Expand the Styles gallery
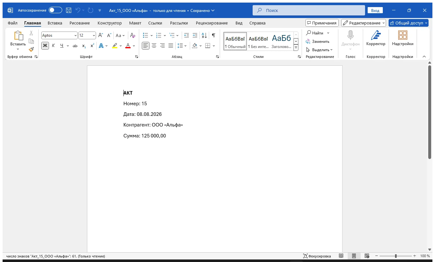The height and width of the screenshot is (262, 435). [x=296, y=48]
